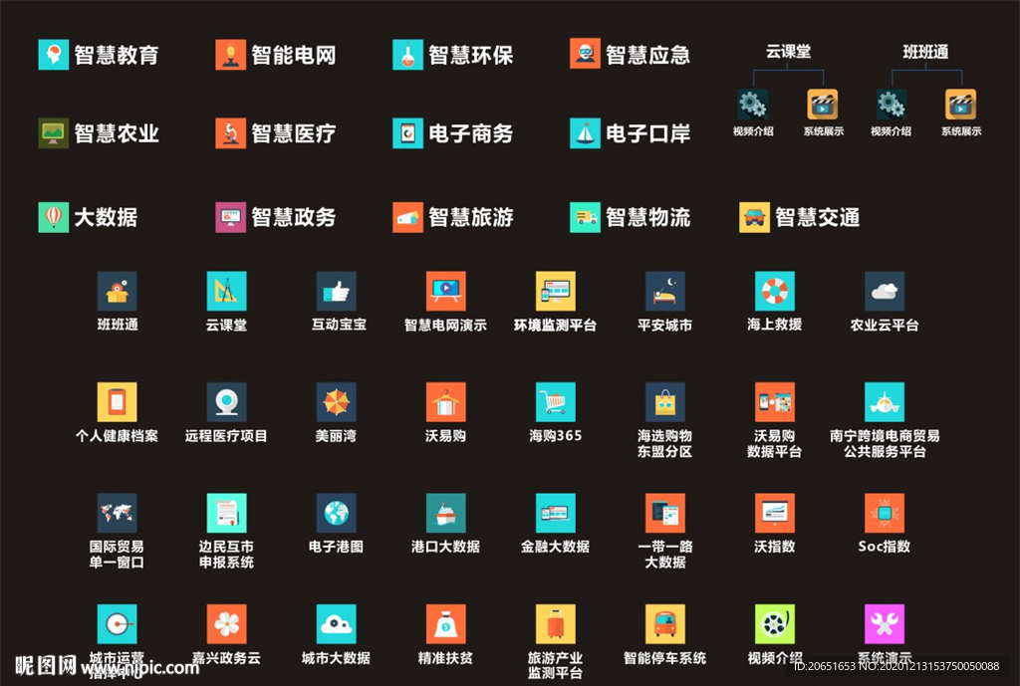Select the 大数据 (Big Data) balloon icon
The image size is (1020, 686).
click(54, 217)
